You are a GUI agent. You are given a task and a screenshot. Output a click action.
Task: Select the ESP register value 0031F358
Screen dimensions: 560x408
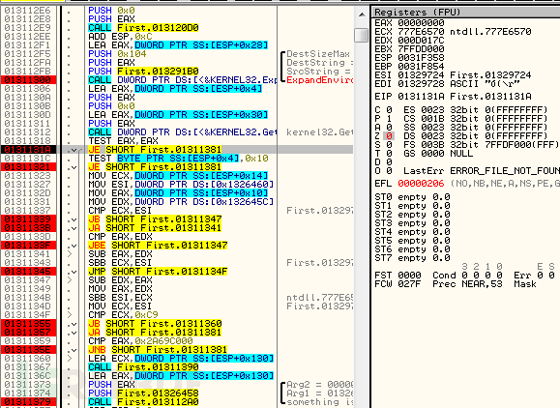click(x=421, y=58)
